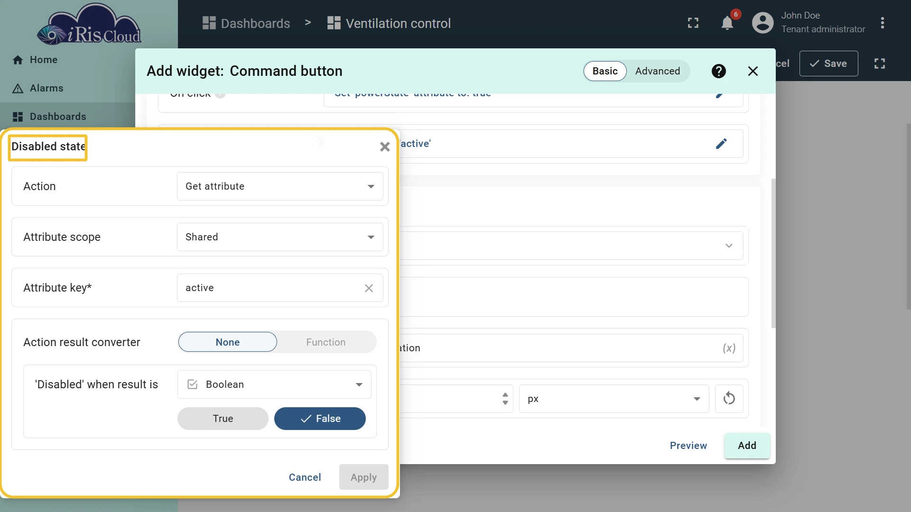911x512 pixels.
Task: Open help for Add widget dialog
Action: pos(719,71)
